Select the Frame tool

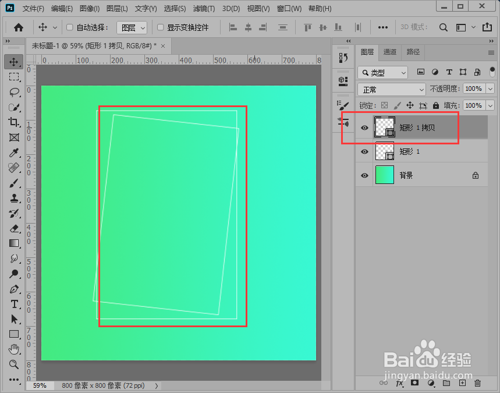pos(14,138)
